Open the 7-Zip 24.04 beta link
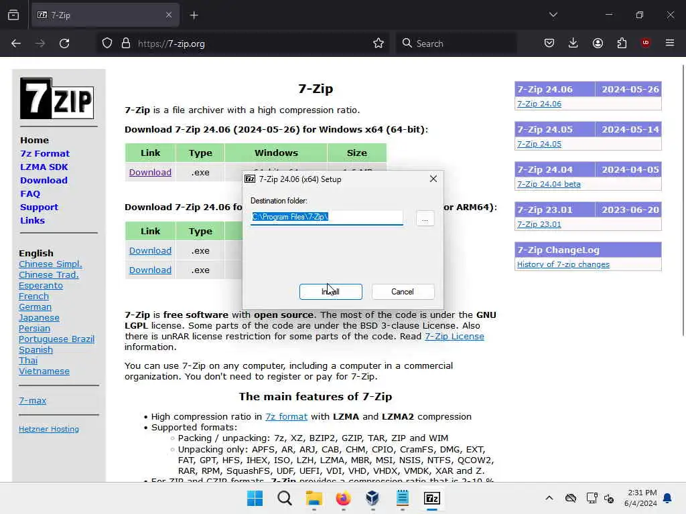 click(x=549, y=184)
